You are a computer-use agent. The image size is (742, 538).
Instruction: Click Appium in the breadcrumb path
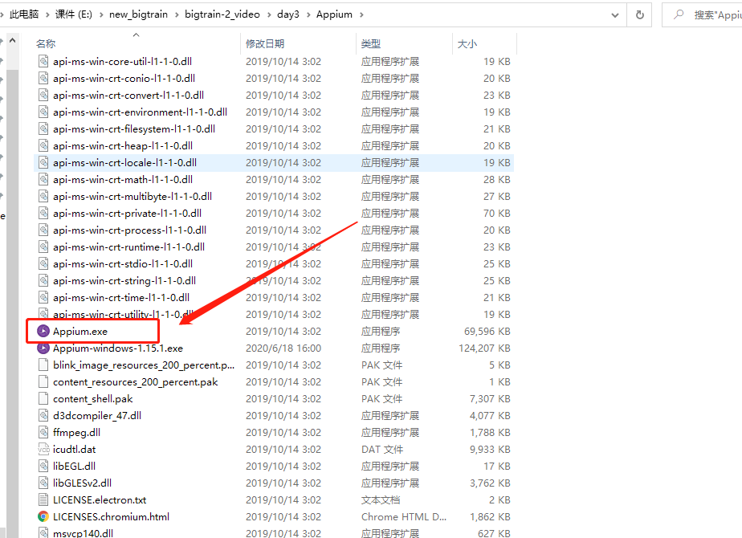click(334, 14)
